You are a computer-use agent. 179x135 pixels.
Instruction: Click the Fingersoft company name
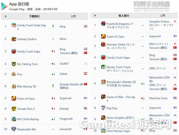[66, 119]
